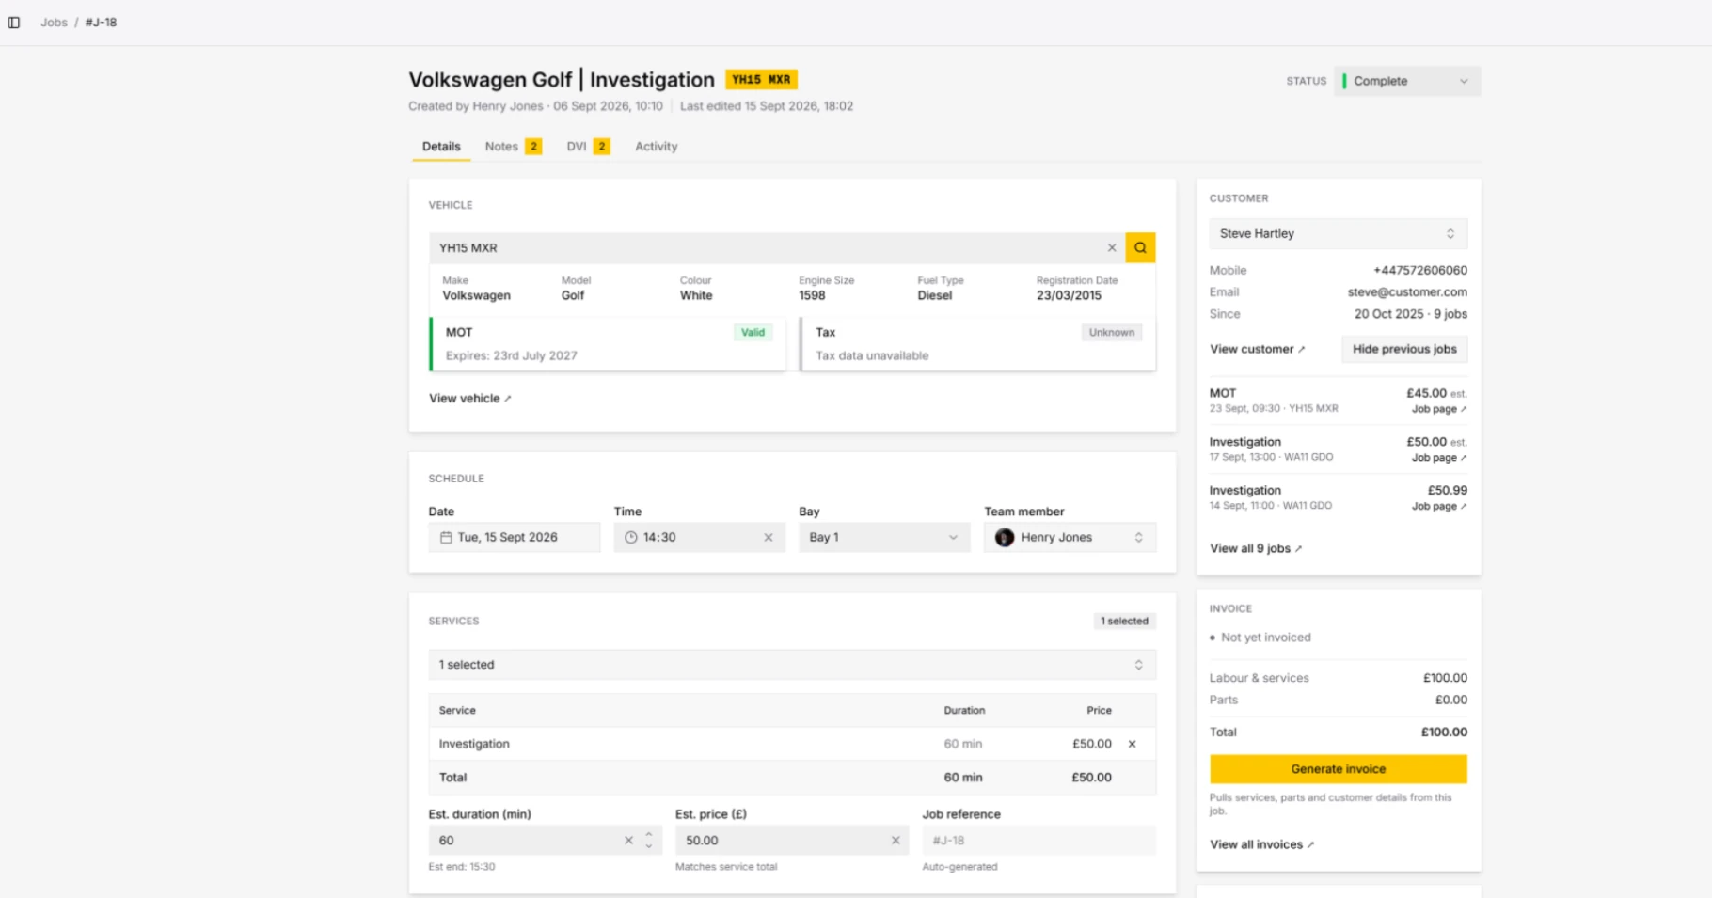This screenshot has width=1712, height=898.
Task: Clear the estimated price value
Action: [896, 841]
